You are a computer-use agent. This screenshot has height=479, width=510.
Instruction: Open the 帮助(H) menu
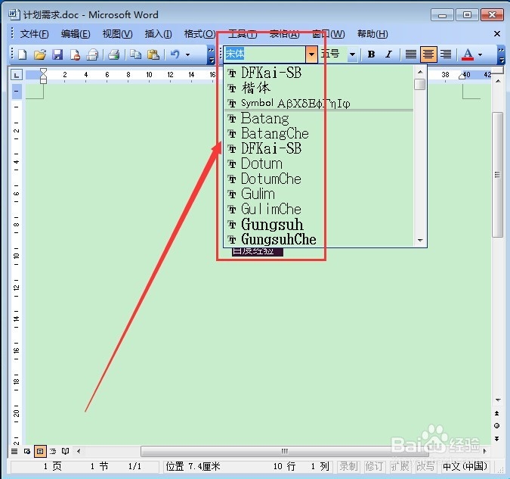pyautogui.click(x=372, y=34)
